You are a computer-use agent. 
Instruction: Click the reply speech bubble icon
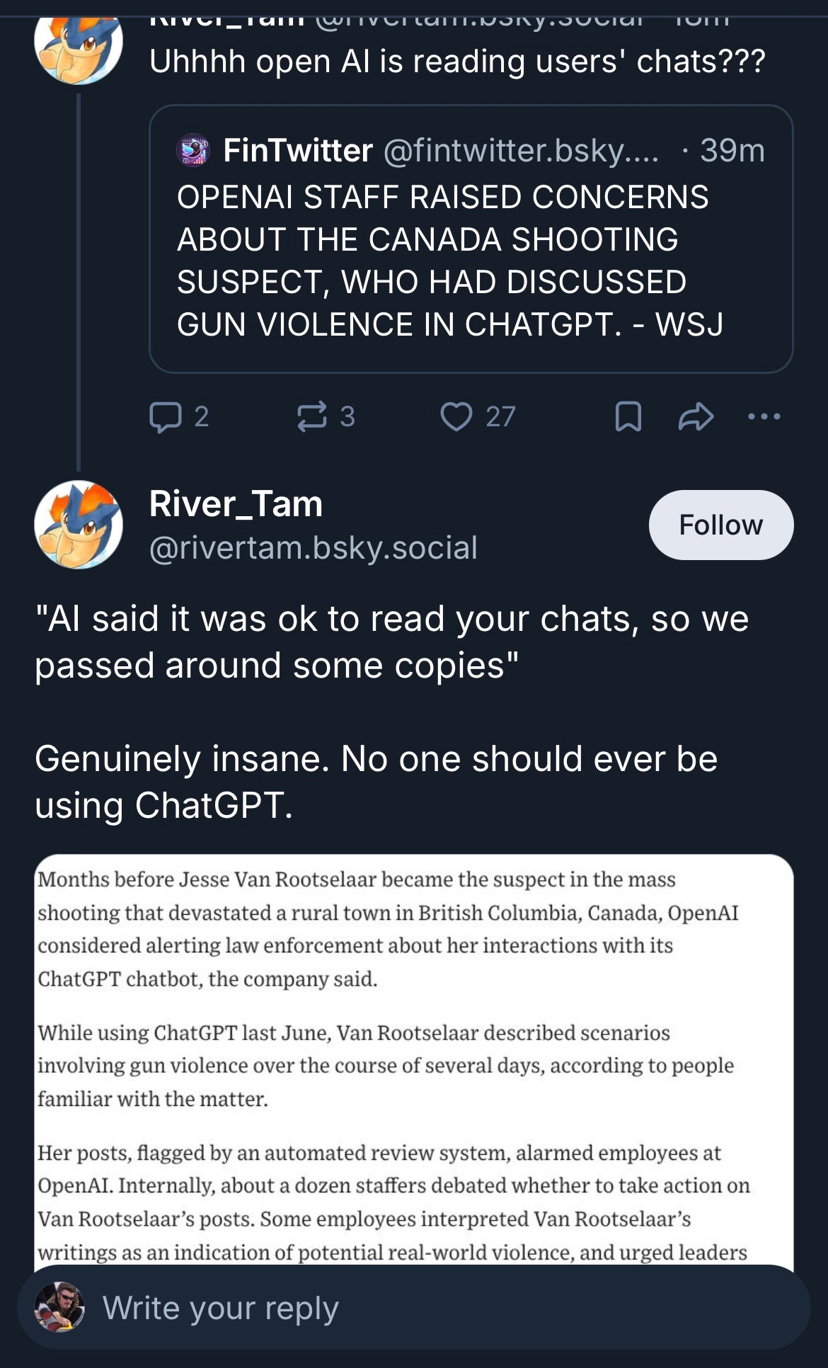pyautogui.click(x=166, y=416)
